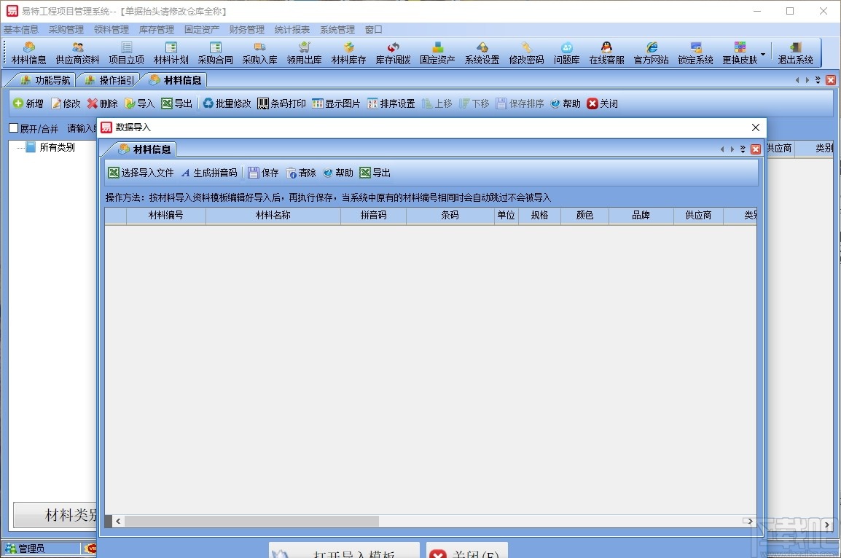Open 库存调拨 toolbar icon
The height and width of the screenshot is (558, 841).
[393, 53]
